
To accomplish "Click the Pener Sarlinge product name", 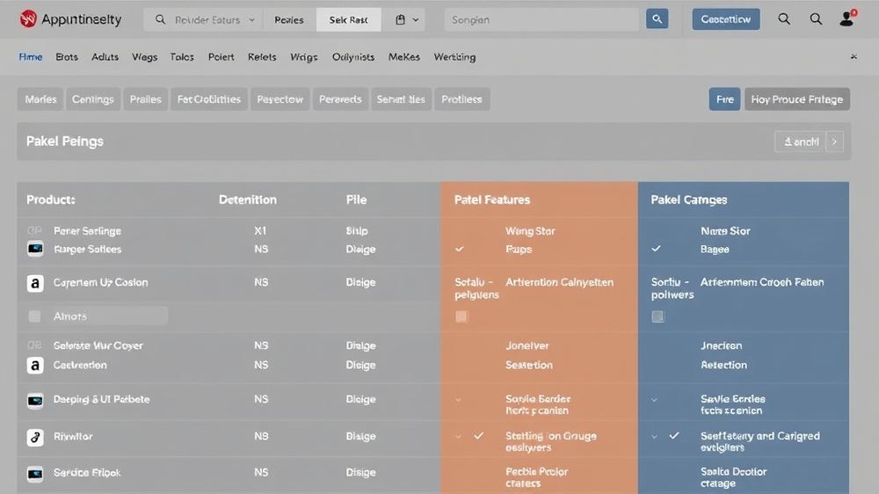I will (87, 231).
